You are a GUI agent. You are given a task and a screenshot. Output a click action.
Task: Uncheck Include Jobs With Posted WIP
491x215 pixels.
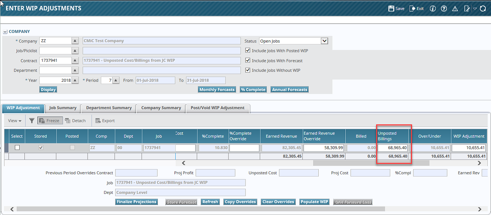click(248, 51)
